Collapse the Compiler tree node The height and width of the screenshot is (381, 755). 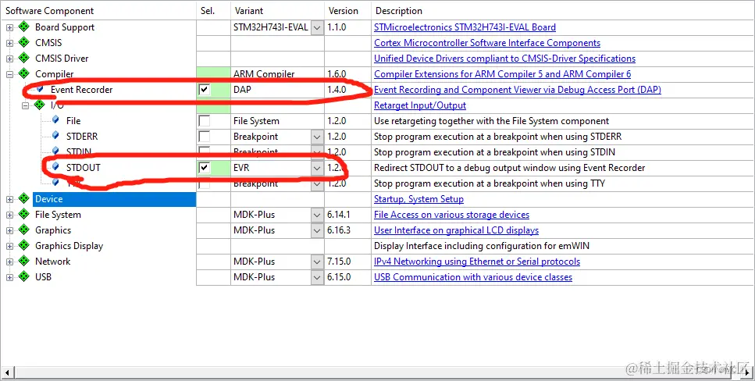[9, 74]
